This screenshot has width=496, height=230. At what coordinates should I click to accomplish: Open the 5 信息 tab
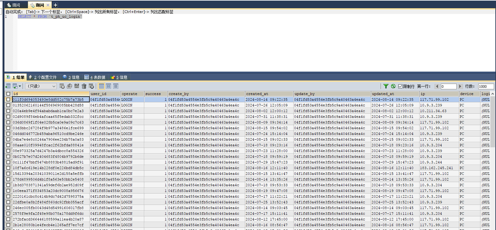coord(119,77)
